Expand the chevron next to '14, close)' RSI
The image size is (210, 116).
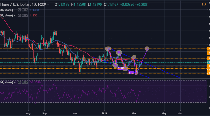15,83
